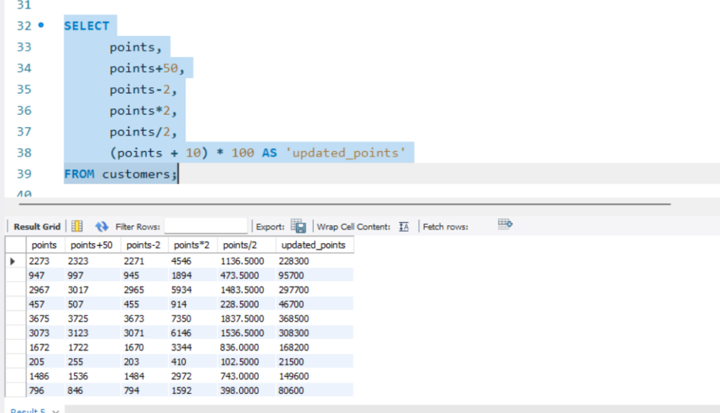Toggle Wrap Cell Content icon
720x413 pixels.
(x=404, y=227)
